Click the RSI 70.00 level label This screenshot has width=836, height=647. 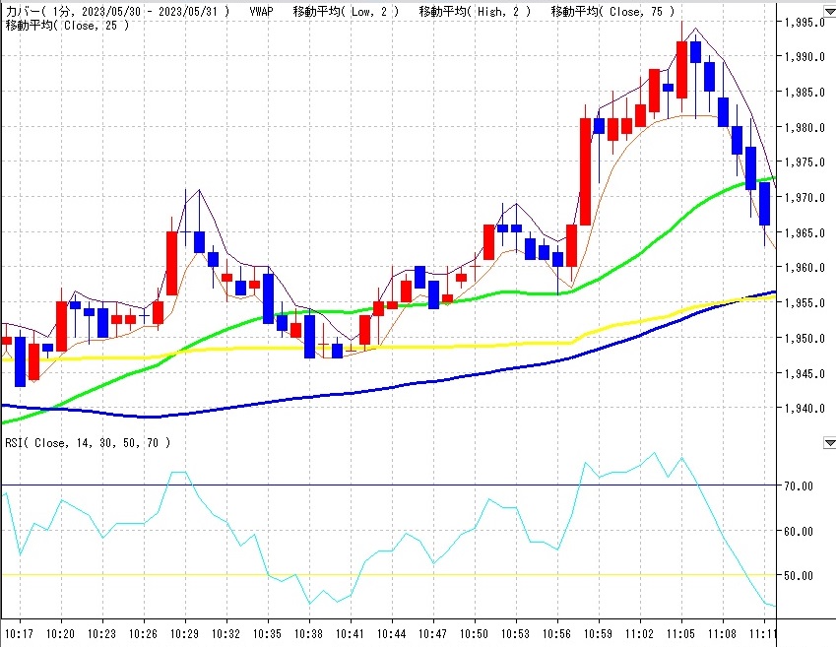pos(799,486)
